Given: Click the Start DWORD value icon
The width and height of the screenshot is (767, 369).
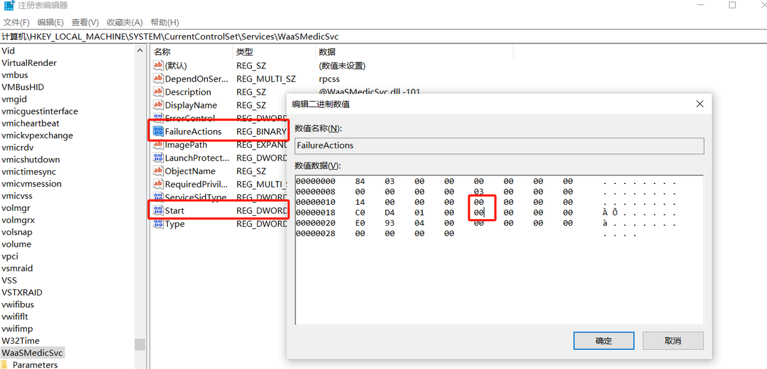Looking at the screenshot, I should 158,211.
